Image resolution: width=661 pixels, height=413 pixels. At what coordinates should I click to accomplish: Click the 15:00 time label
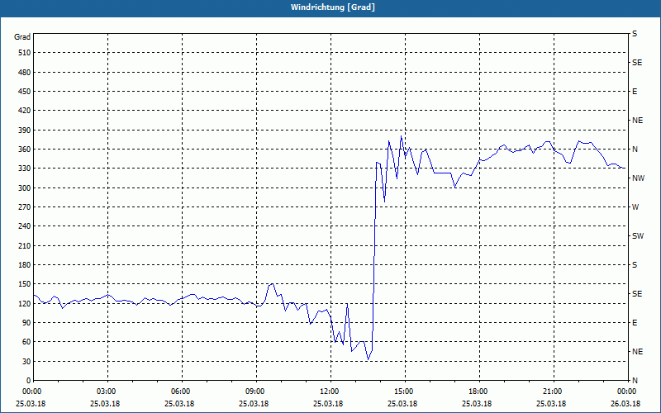click(405, 392)
